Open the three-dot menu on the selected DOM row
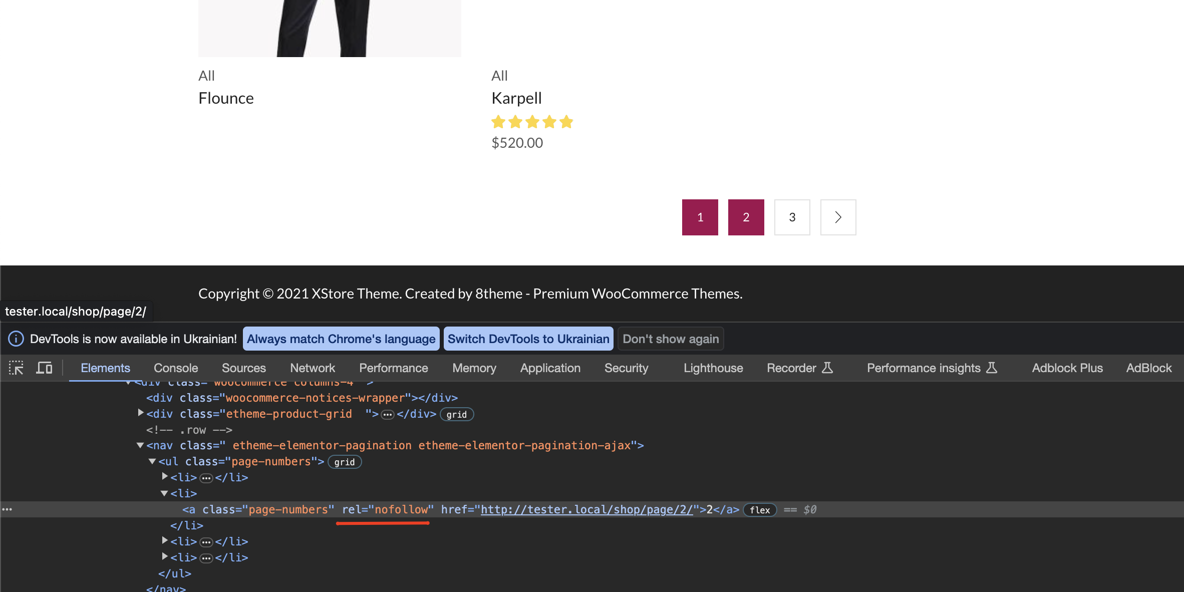1184x592 pixels. click(x=7, y=509)
